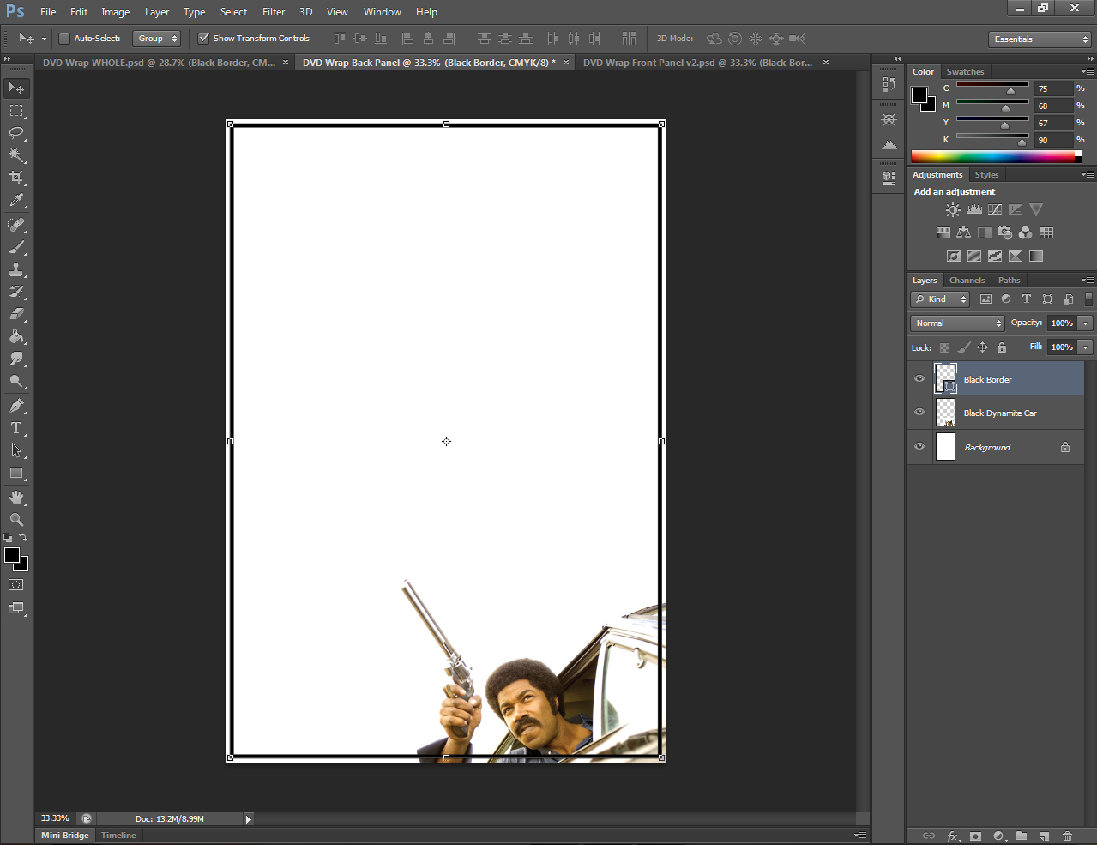Select the Magic Wand tool
Image resolution: width=1097 pixels, height=845 pixels.
(16, 155)
